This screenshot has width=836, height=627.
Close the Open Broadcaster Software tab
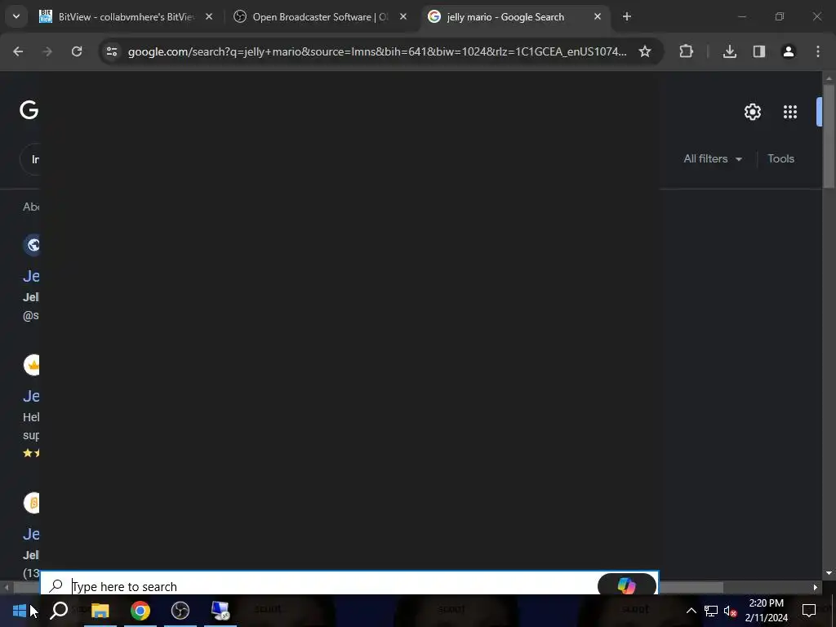pos(403,17)
